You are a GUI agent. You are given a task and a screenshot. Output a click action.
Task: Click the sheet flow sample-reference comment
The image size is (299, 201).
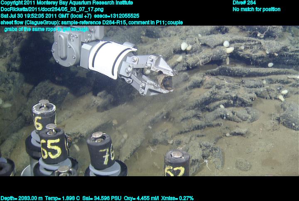point(91,22)
